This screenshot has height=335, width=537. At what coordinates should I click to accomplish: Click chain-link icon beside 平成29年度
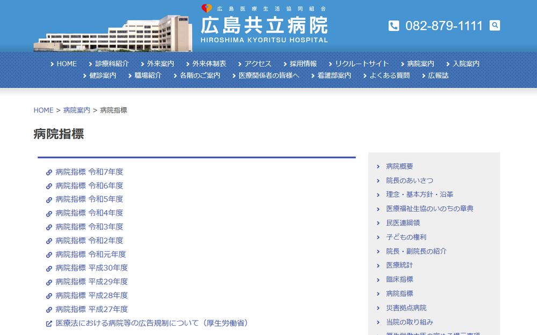[49, 282]
